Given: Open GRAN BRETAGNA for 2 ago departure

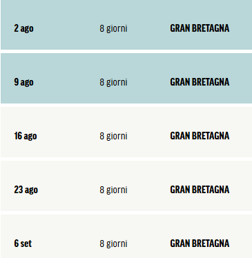Looking at the screenshot, I should coord(200,28).
